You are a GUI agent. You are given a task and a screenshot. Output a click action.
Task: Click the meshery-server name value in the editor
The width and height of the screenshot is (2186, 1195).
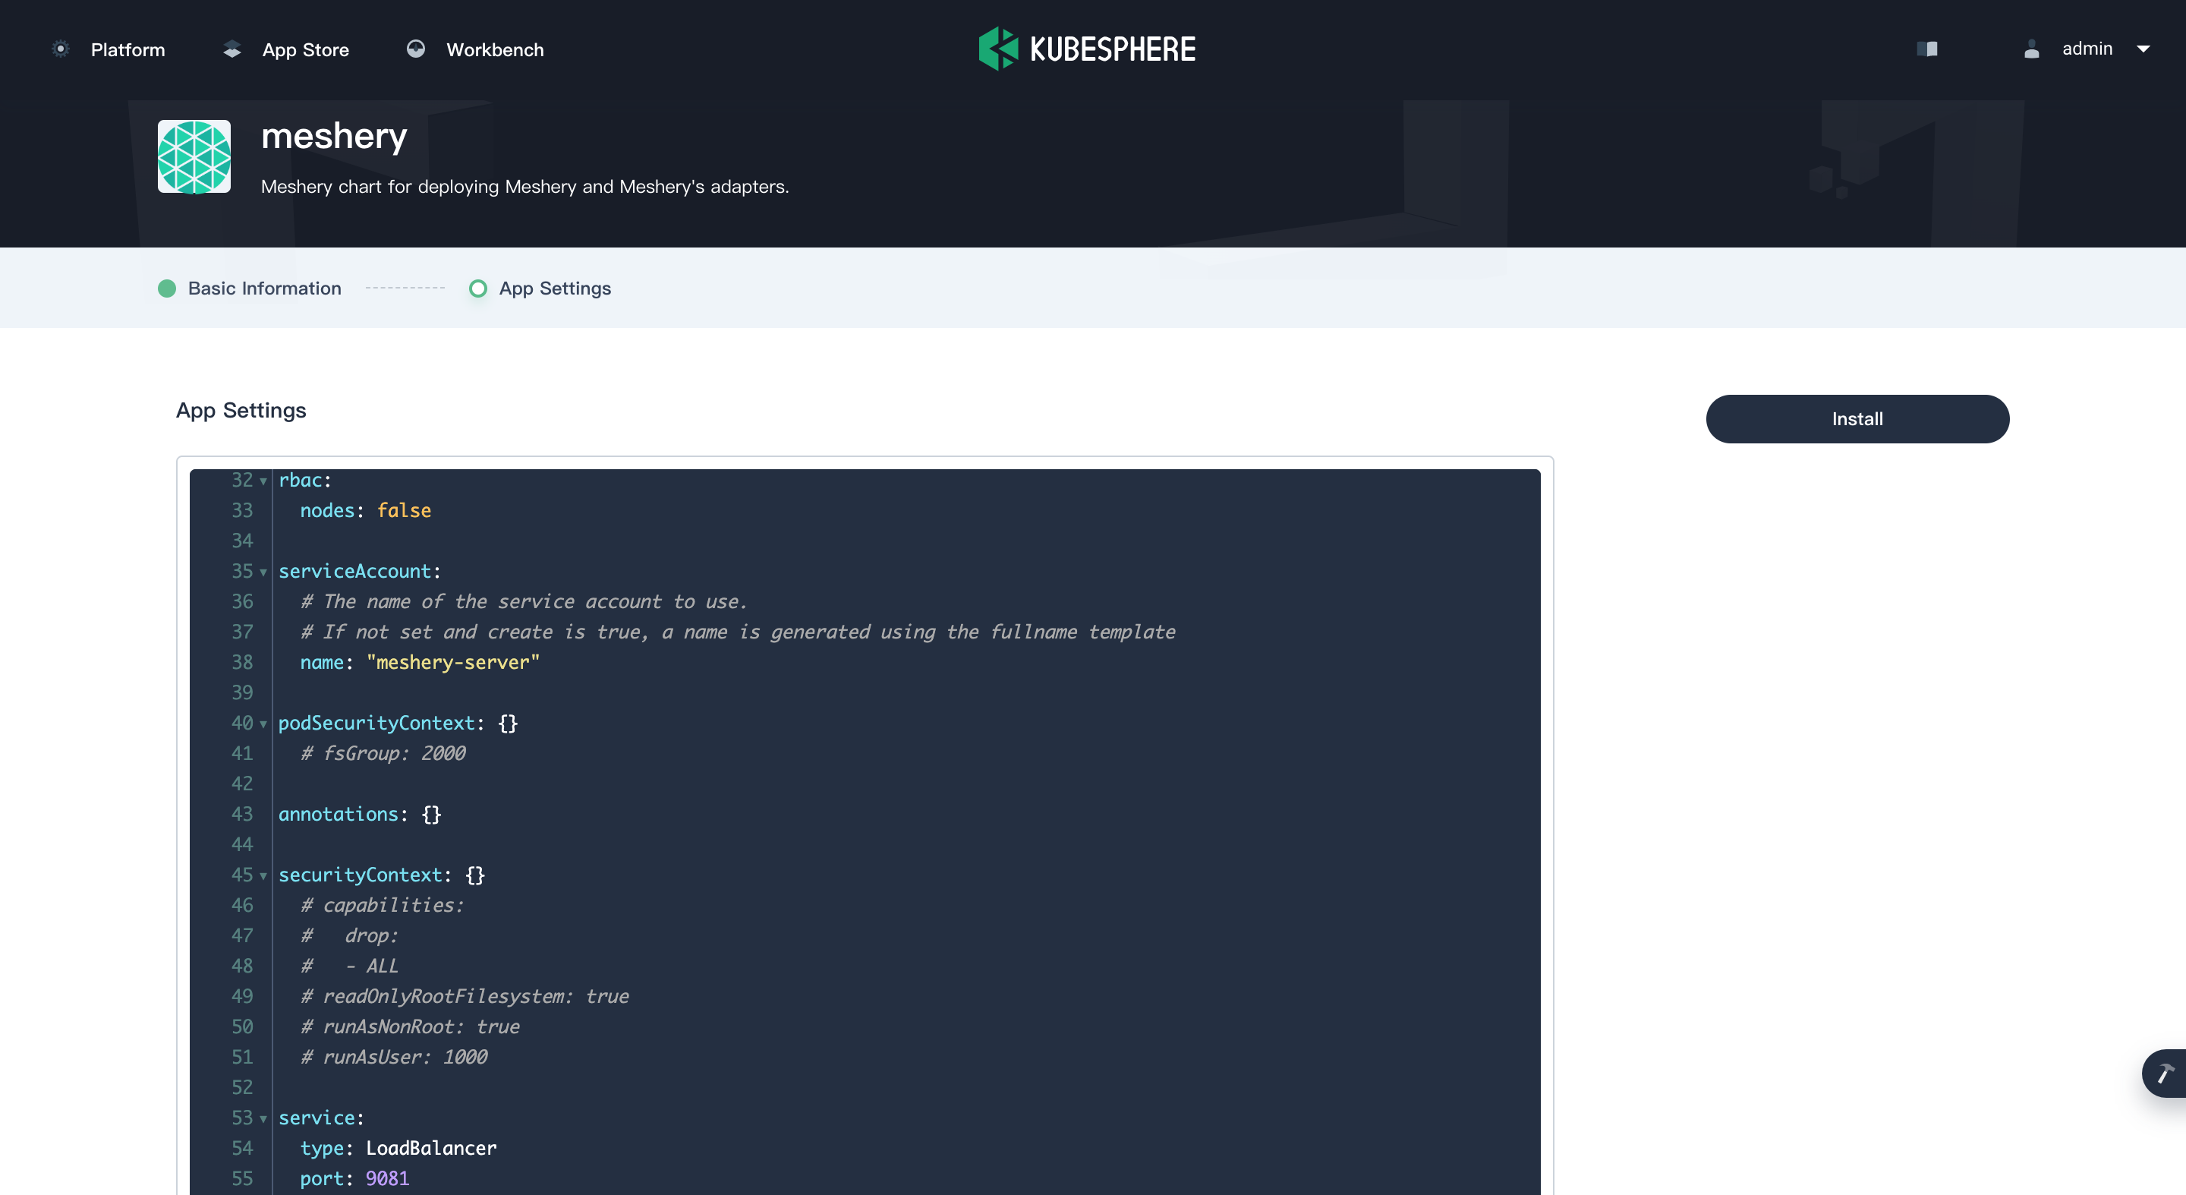[453, 663]
